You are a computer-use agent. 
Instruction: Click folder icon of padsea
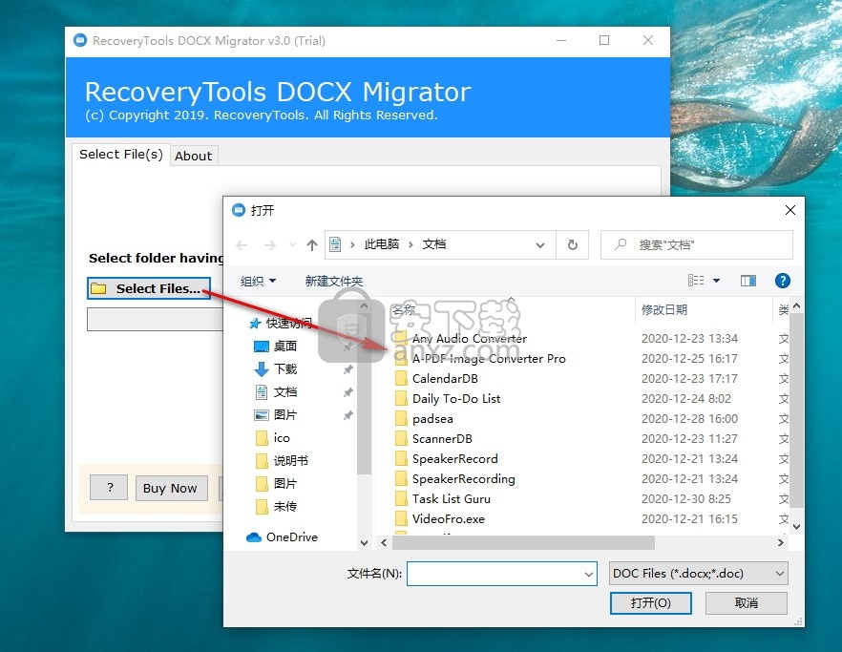click(x=401, y=419)
